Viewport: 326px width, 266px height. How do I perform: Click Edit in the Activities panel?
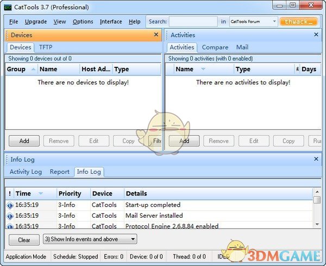[254, 141]
